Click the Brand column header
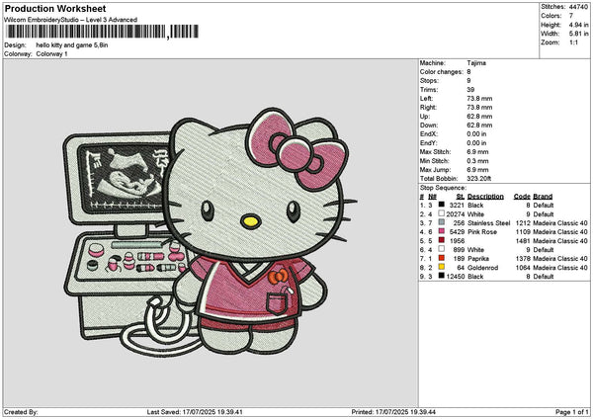 (x=543, y=197)
